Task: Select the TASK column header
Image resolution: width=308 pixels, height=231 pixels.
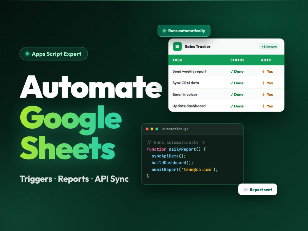Action: click(177, 60)
